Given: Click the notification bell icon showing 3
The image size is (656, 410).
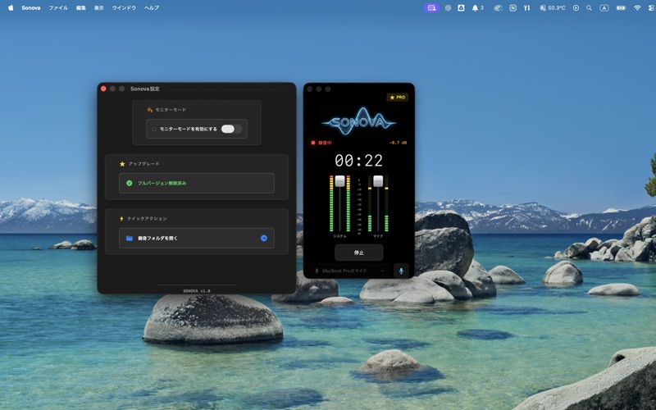Looking at the screenshot, I should click(478, 7).
